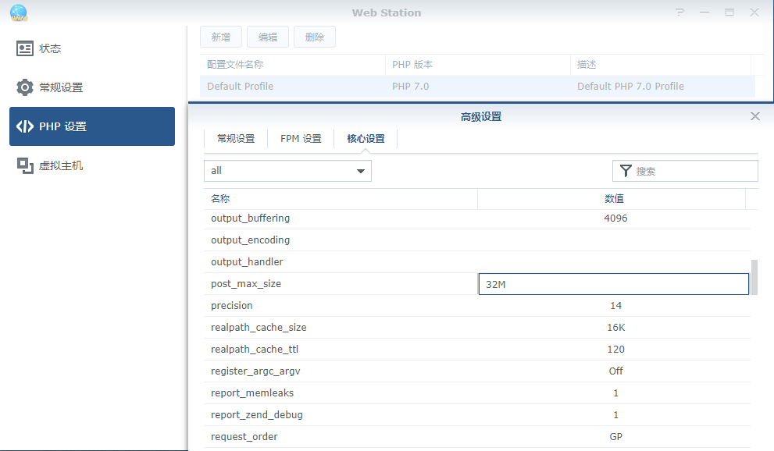
Task: Click the post_max_size value input field
Action: click(x=613, y=284)
